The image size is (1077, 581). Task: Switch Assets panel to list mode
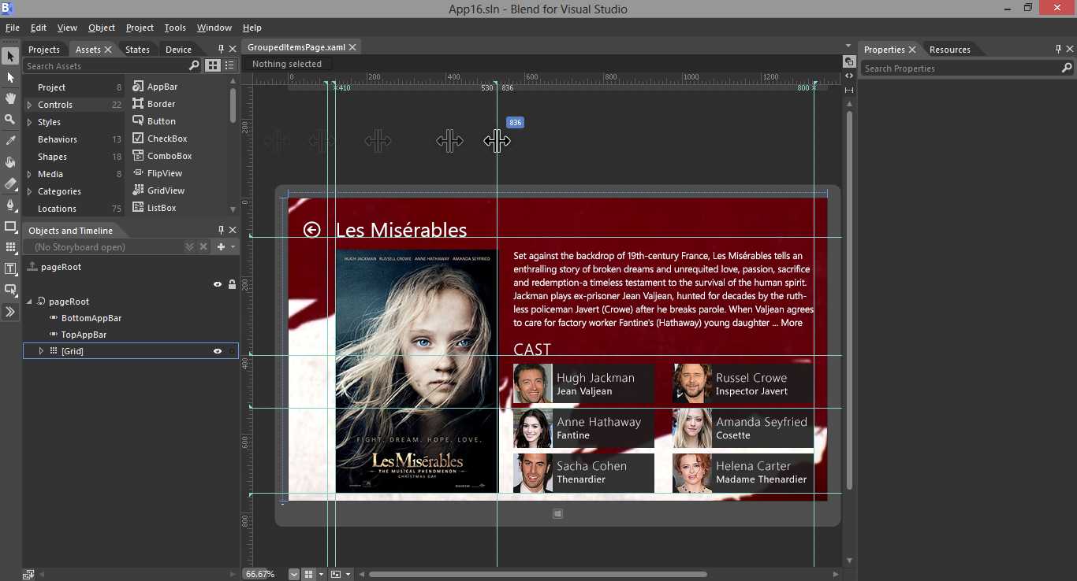point(229,65)
